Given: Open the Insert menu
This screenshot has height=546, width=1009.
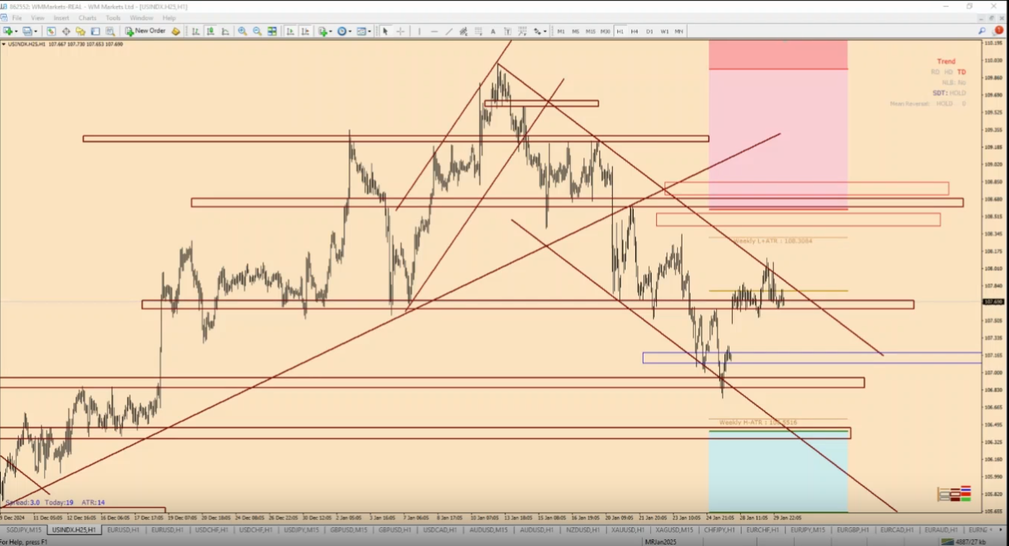Looking at the screenshot, I should (61, 18).
